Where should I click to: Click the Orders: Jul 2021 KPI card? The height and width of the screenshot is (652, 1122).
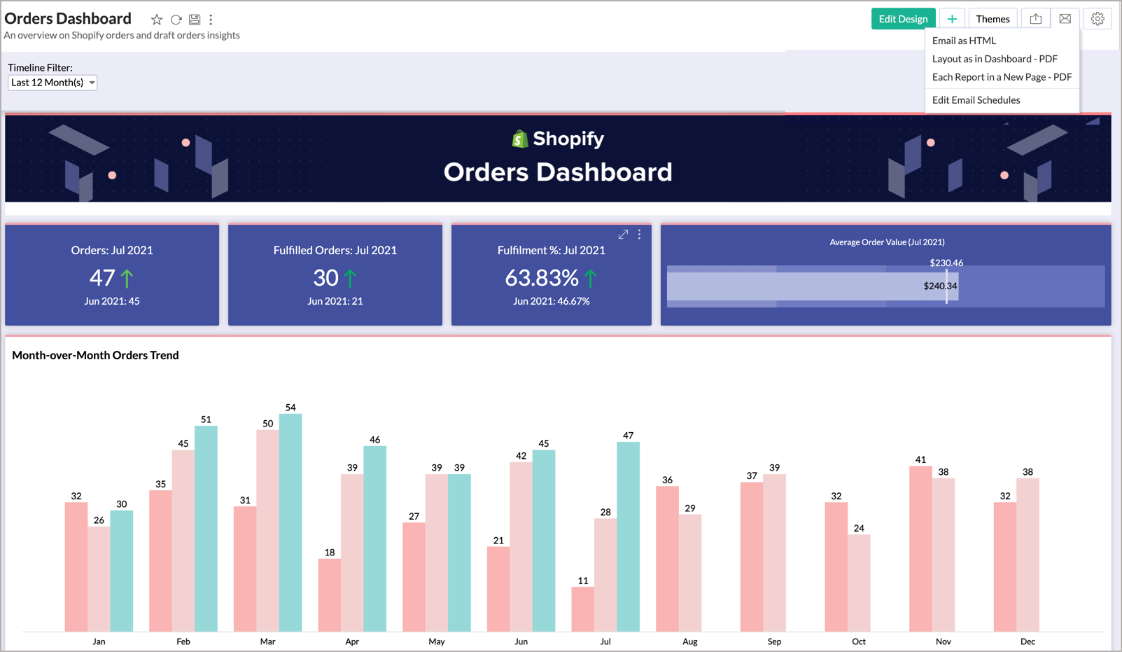[112, 275]
